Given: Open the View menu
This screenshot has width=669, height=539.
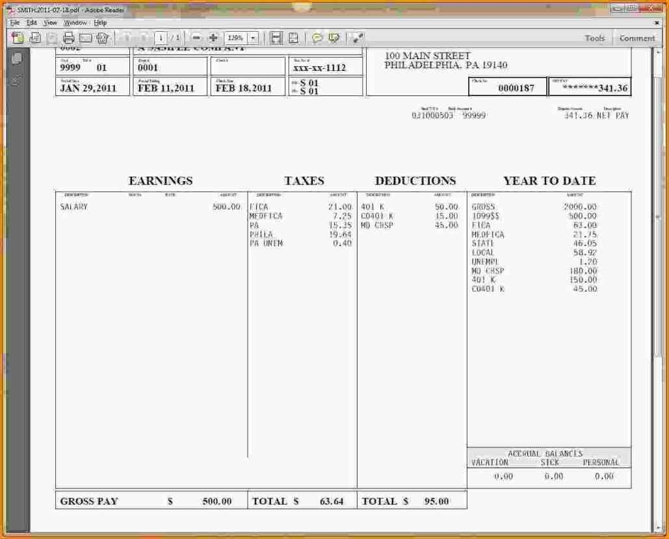Looking at the screenshot, I should coord(50,22).
